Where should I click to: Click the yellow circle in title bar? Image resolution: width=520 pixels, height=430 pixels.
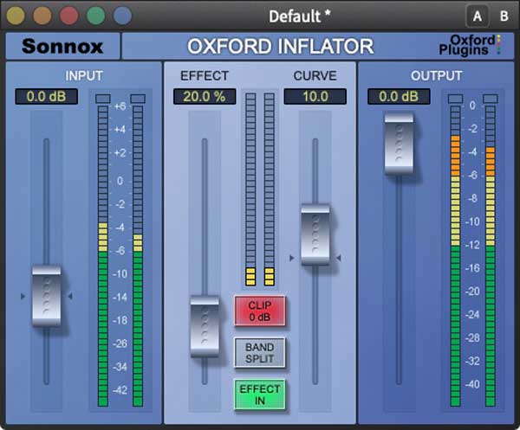16,16
